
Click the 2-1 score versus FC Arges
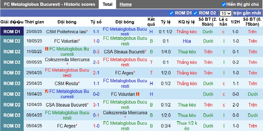pyautogui.click(x=96, y=73)
